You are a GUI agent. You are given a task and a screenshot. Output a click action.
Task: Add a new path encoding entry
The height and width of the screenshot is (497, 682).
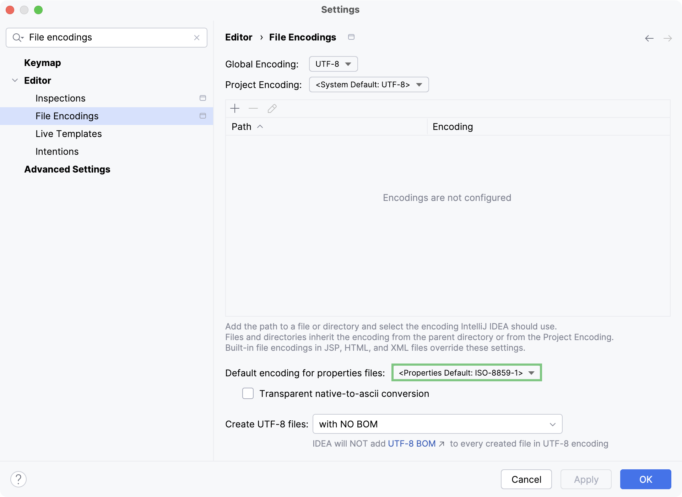coord(235,108)
